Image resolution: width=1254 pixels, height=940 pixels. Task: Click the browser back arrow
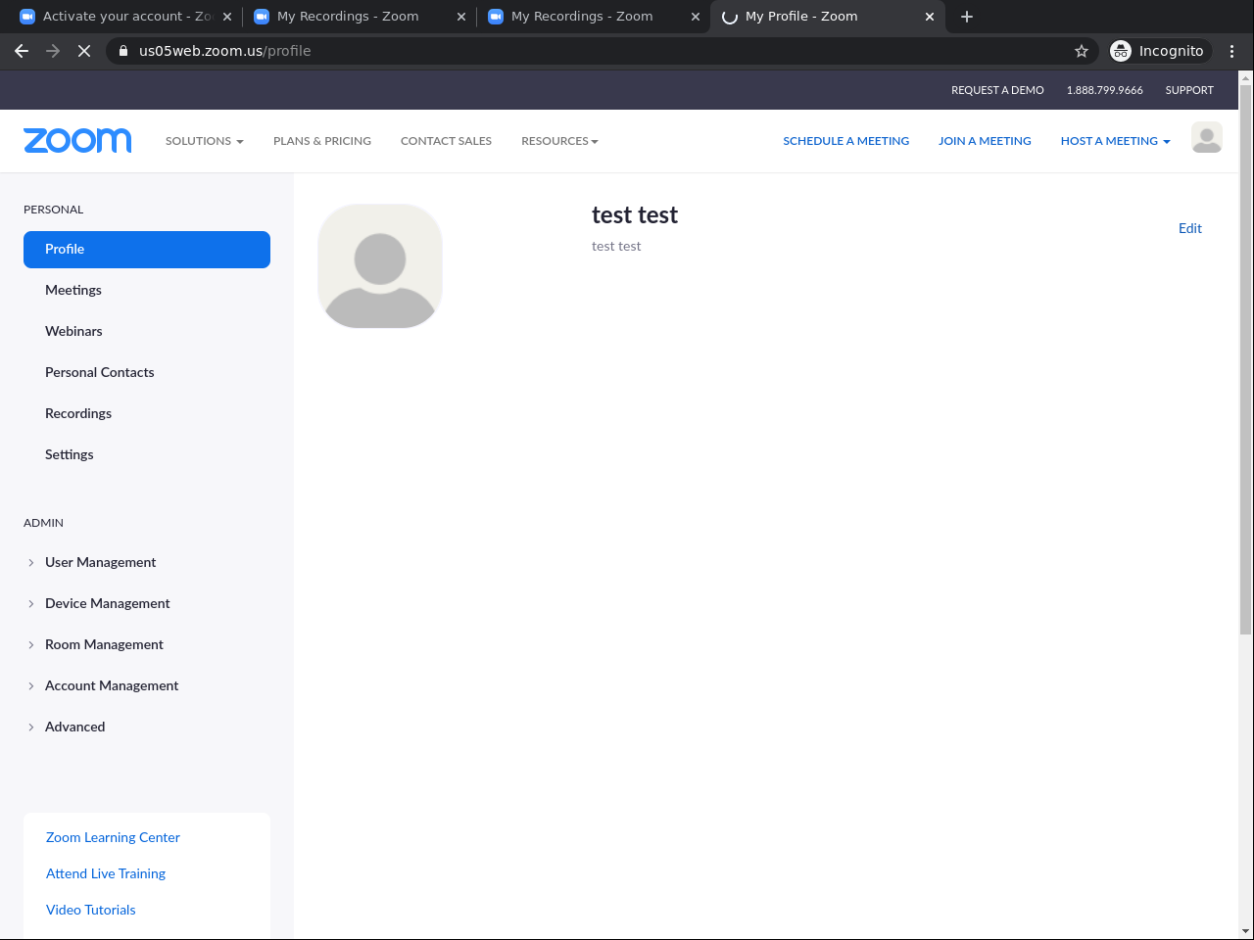click(x=22, y=51)
